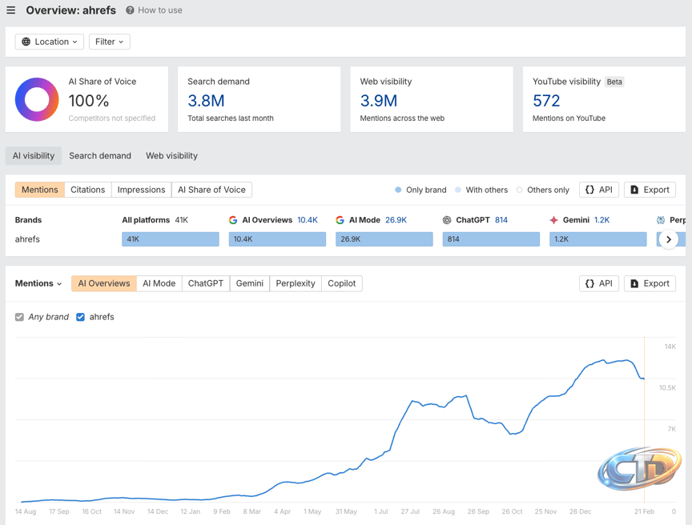Image resolution: width=692 pixels, height=525 pixels.
Task: Click the 26 Dec axis label
Action: tap(581, 511)
